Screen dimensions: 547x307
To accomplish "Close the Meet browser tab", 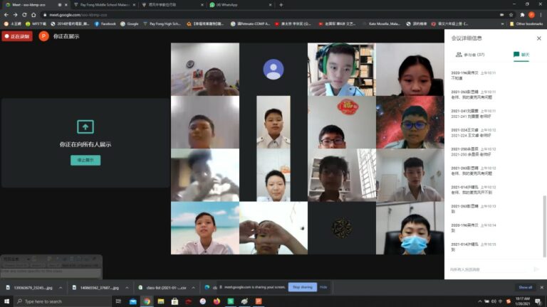I will click(x=66, y=5).
